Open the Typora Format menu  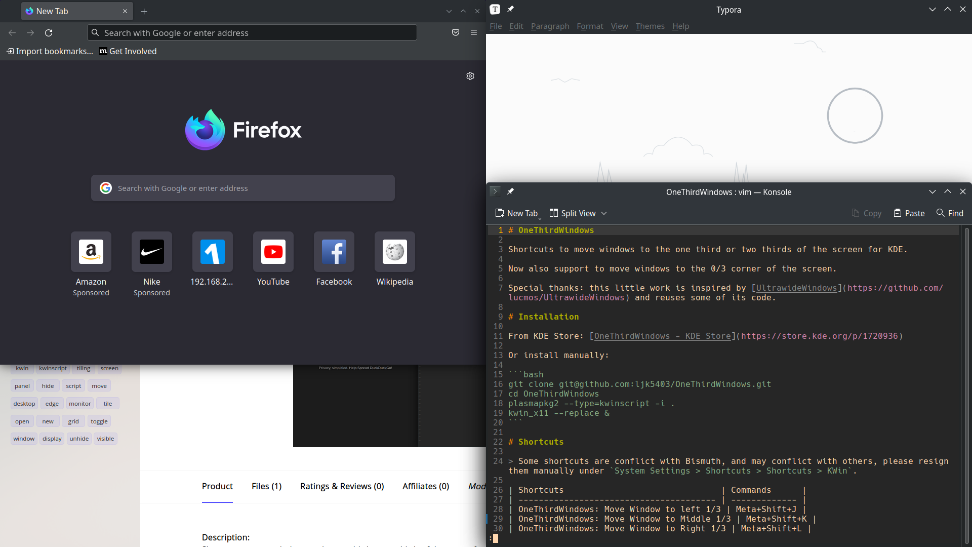590,26
